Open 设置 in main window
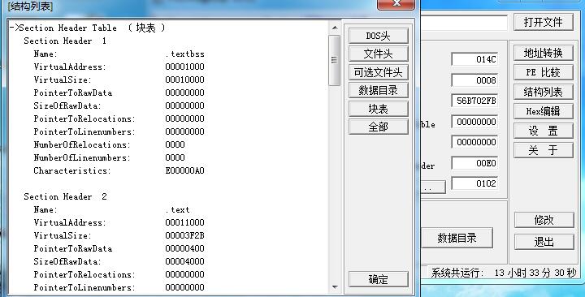Image resolution: width=585 pixels, height=297 pixels. coord(544,131)
